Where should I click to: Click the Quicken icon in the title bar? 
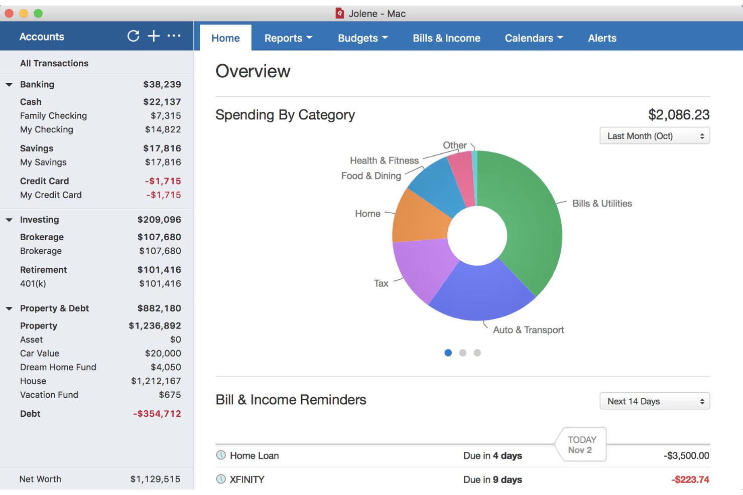pyautogui.click(x=339, y=13)
